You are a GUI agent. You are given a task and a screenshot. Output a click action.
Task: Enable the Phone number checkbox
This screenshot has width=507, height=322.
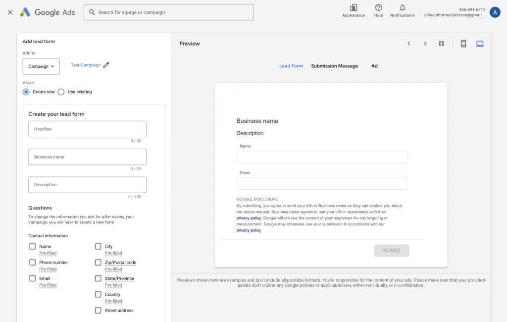(x=33, y=263)
